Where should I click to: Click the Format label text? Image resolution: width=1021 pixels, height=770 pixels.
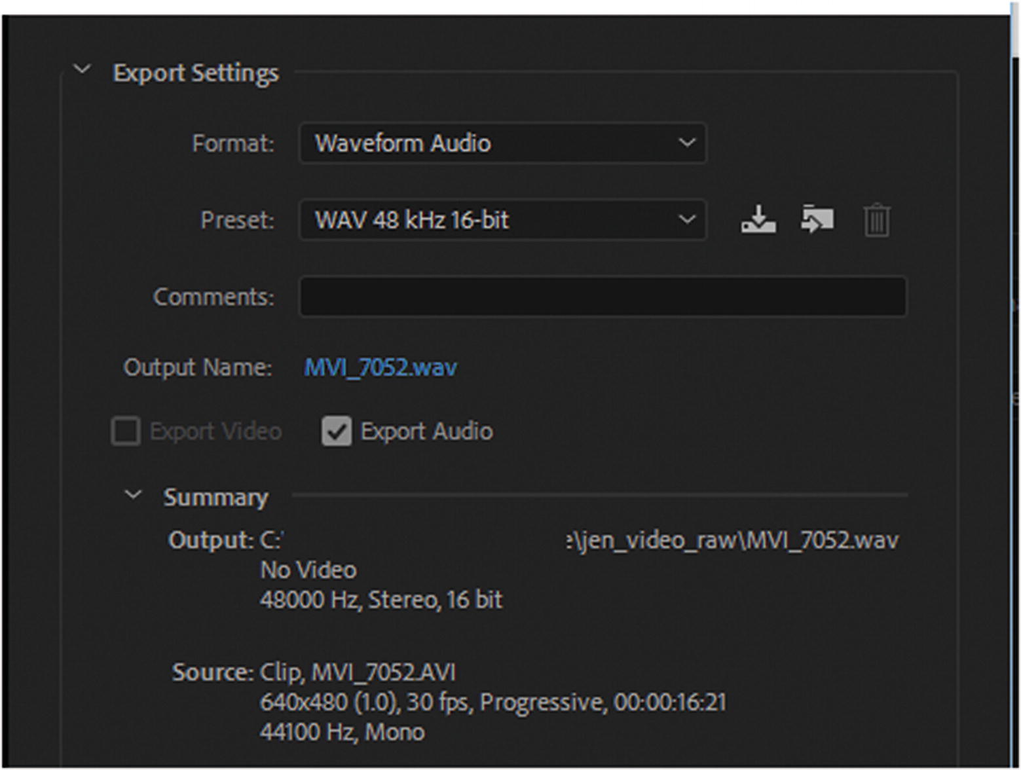pos(232,143)
